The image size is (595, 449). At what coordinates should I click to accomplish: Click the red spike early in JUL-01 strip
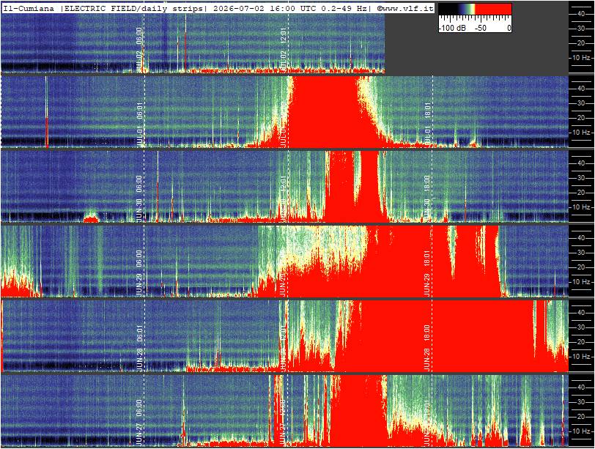pos(47,131)
